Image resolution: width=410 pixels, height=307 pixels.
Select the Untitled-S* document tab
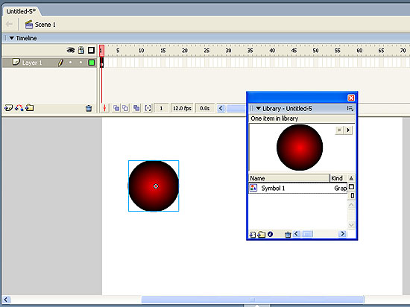click(x=21, y=11)
